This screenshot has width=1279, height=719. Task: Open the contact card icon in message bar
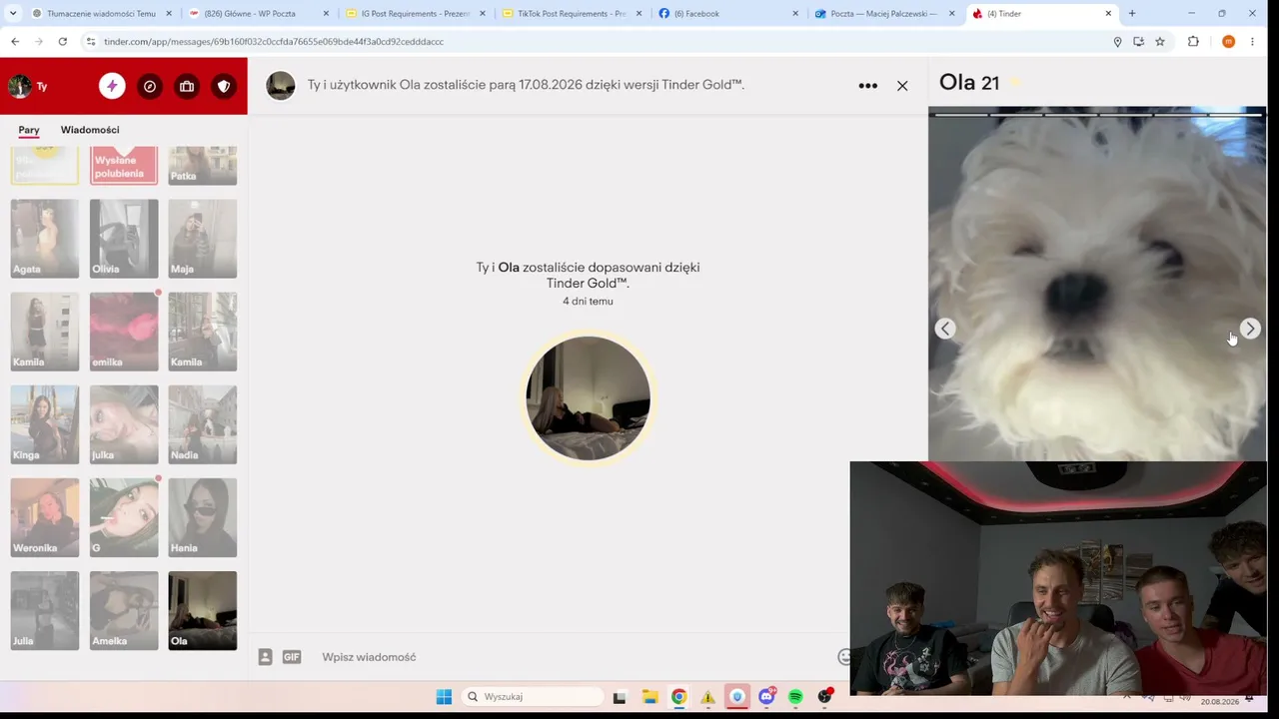click(265, 657)
